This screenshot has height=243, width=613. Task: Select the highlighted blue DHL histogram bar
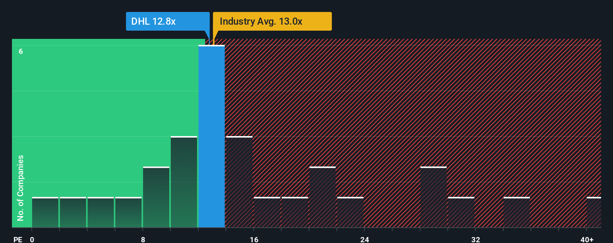tap(212, 136)
